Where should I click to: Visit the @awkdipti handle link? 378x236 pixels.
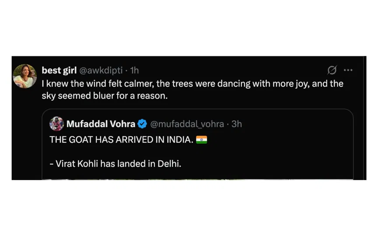[101, 70]
